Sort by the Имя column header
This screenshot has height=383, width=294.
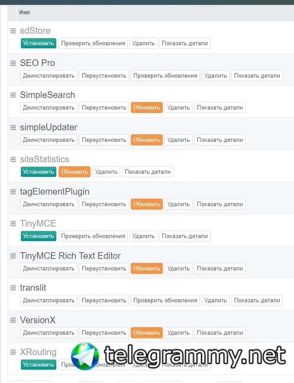(x=24, y=12)
